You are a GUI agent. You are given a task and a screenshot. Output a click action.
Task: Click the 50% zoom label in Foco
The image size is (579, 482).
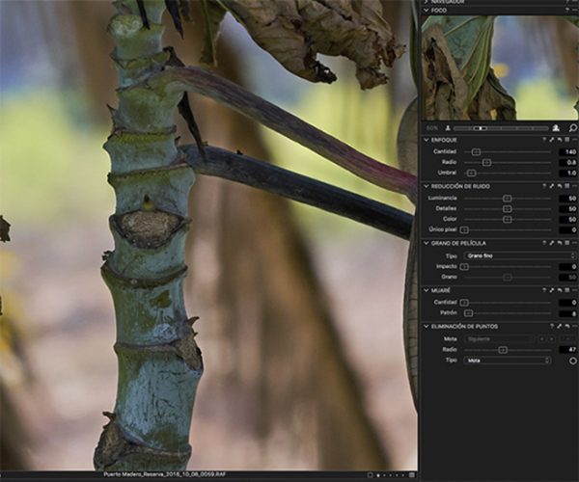(x=432, y=128)
